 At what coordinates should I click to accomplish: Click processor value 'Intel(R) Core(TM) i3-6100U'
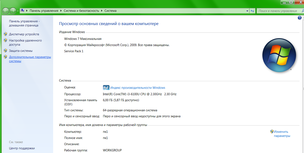click(140, 94)
